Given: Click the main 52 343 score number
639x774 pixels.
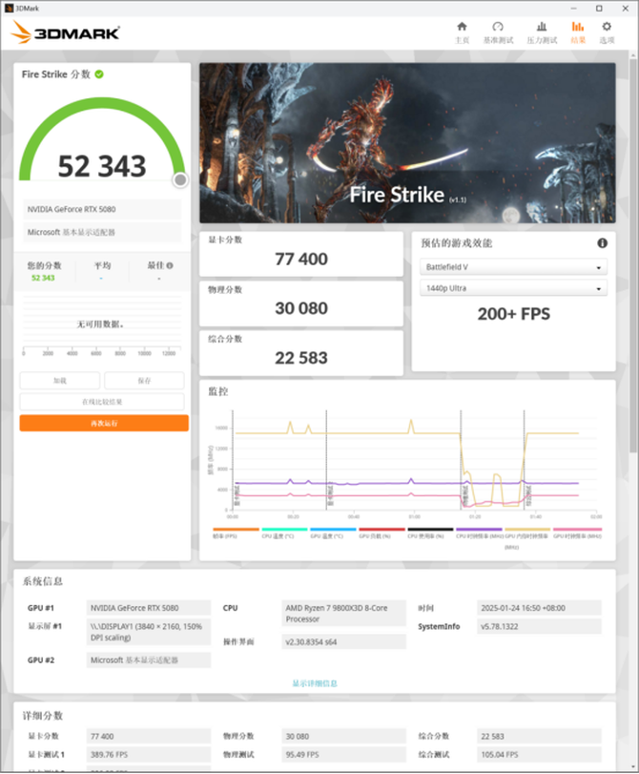Looking at the screenshot, I should 102,166.
